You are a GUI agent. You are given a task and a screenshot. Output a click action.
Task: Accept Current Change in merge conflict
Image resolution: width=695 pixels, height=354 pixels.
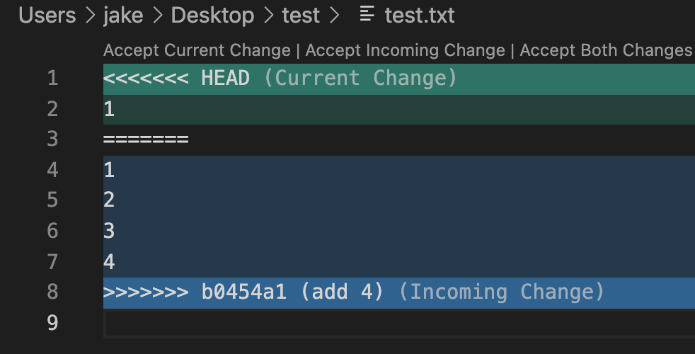[x=197, y=50]
